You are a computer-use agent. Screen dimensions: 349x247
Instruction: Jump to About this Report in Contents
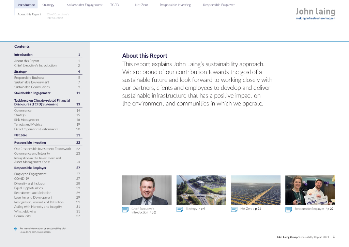coord(47,61)
